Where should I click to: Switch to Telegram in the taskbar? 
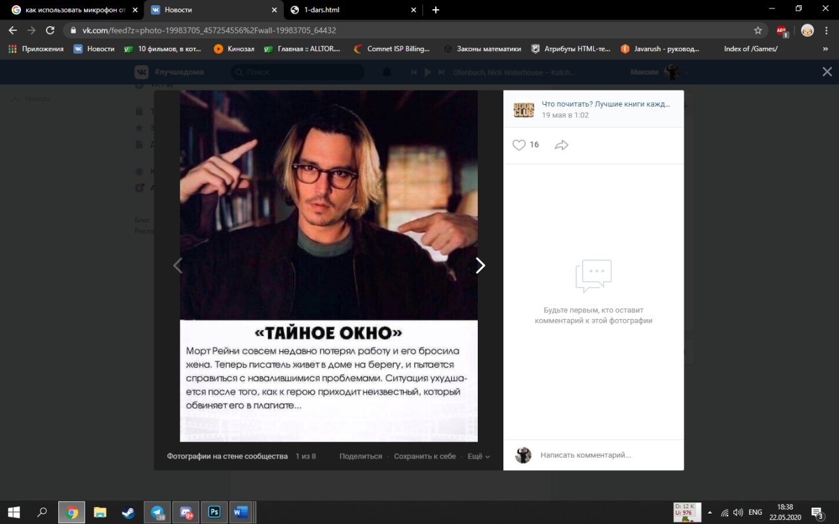click(x=157, y=512)
